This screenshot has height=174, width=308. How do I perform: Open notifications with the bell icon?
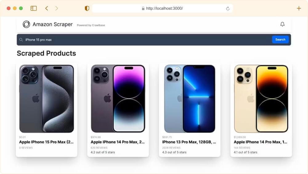click(x=282, y=24)
